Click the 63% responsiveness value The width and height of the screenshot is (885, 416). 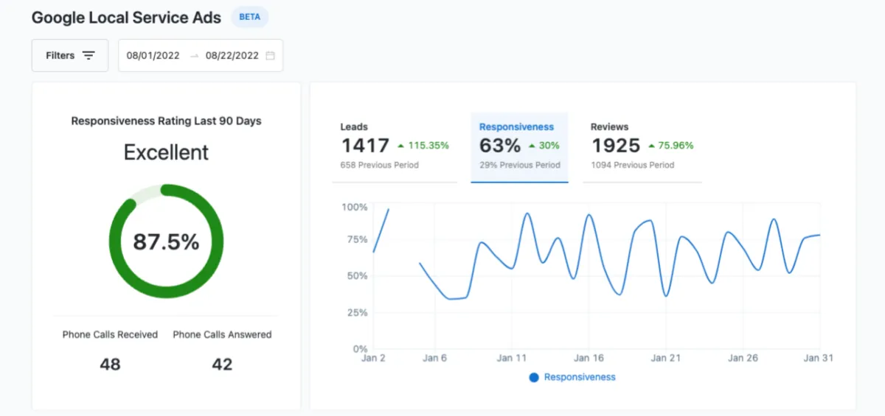click(x=499, y=145)
